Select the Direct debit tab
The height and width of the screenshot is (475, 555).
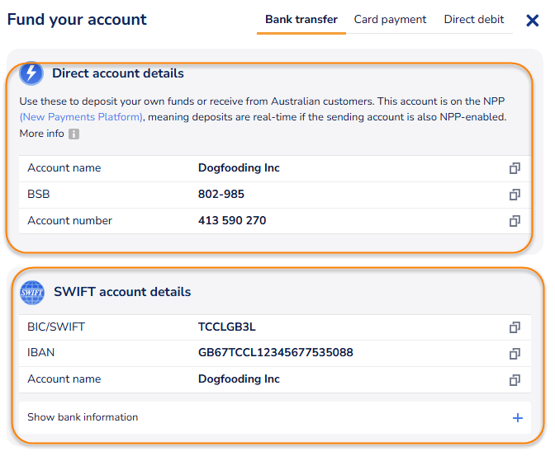pos(474,20)
